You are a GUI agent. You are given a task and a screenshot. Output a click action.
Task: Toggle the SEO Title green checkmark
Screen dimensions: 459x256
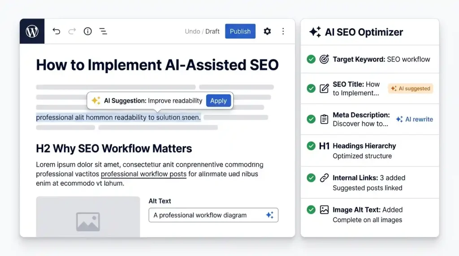311,89
